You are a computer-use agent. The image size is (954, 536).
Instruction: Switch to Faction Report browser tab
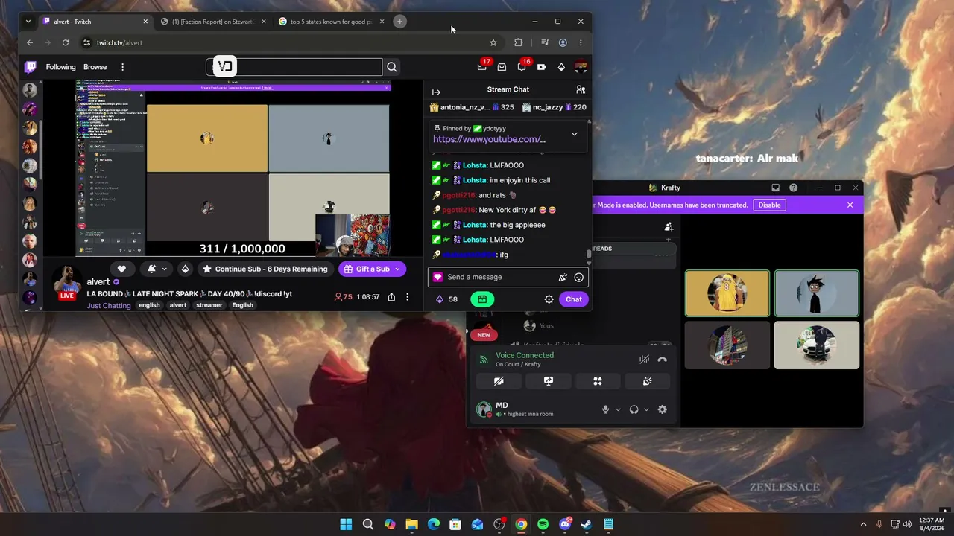[213, 22]
